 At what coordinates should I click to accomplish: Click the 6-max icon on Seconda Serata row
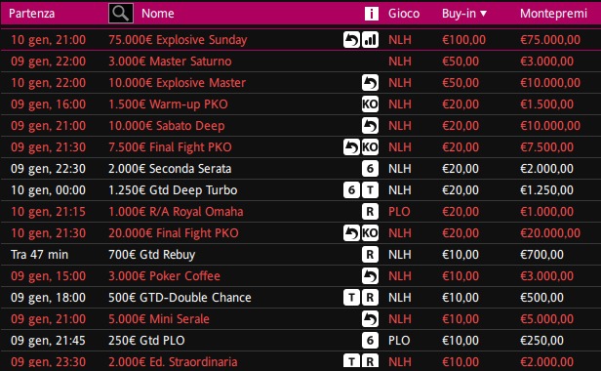click(371, 169)
